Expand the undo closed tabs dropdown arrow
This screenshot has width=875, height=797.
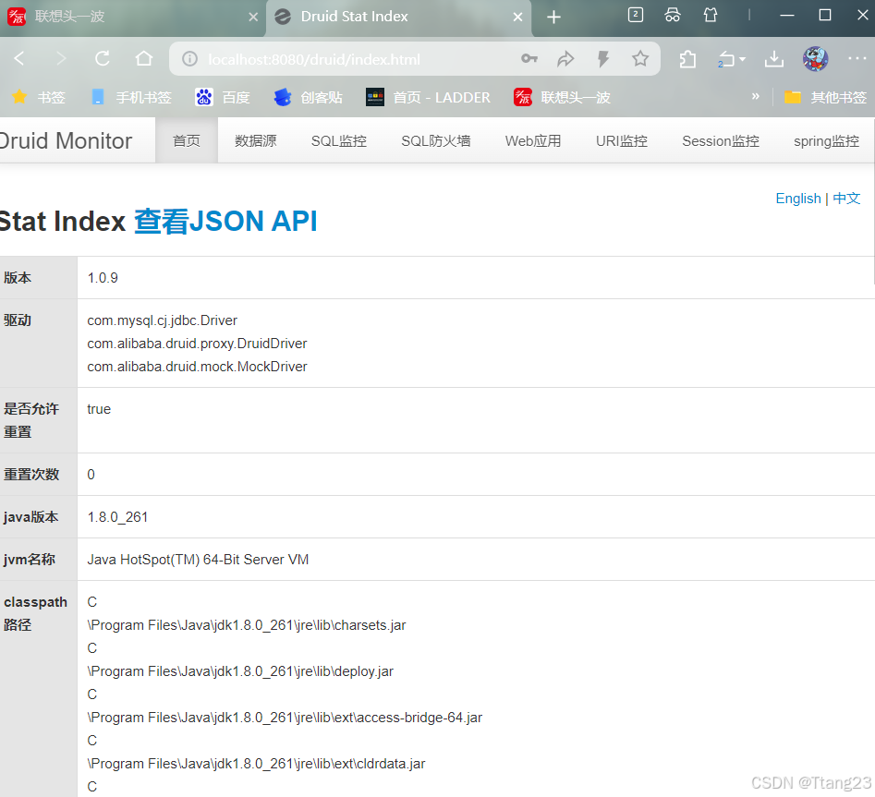tap(742, 59)
